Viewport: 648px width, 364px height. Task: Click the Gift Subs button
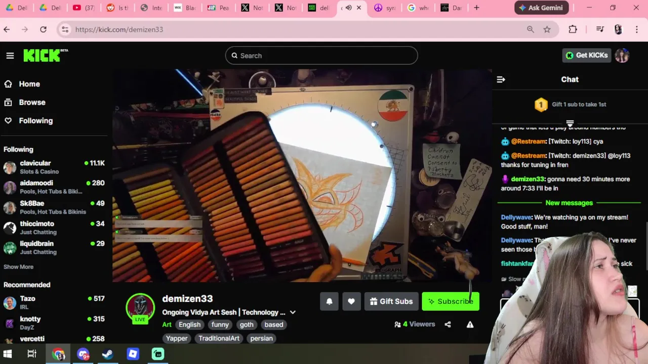(x=391, y=301)
